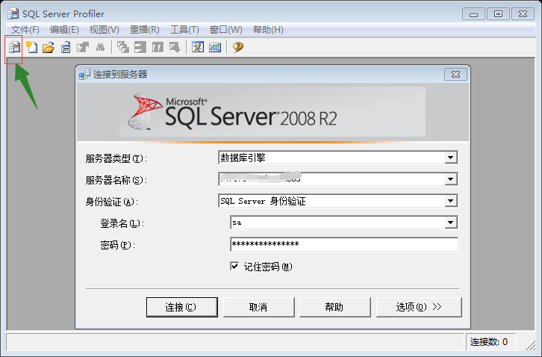This screenshot has height=357, width=542.
Task: Click inside the 密码 password field
Action: [344, 244]
